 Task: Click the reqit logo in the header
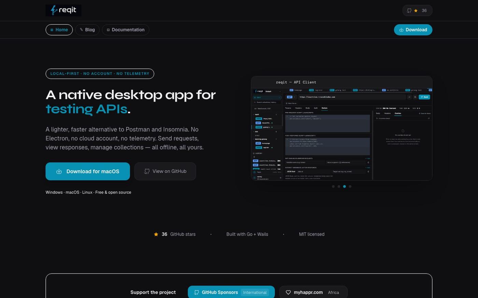point(64,10)
